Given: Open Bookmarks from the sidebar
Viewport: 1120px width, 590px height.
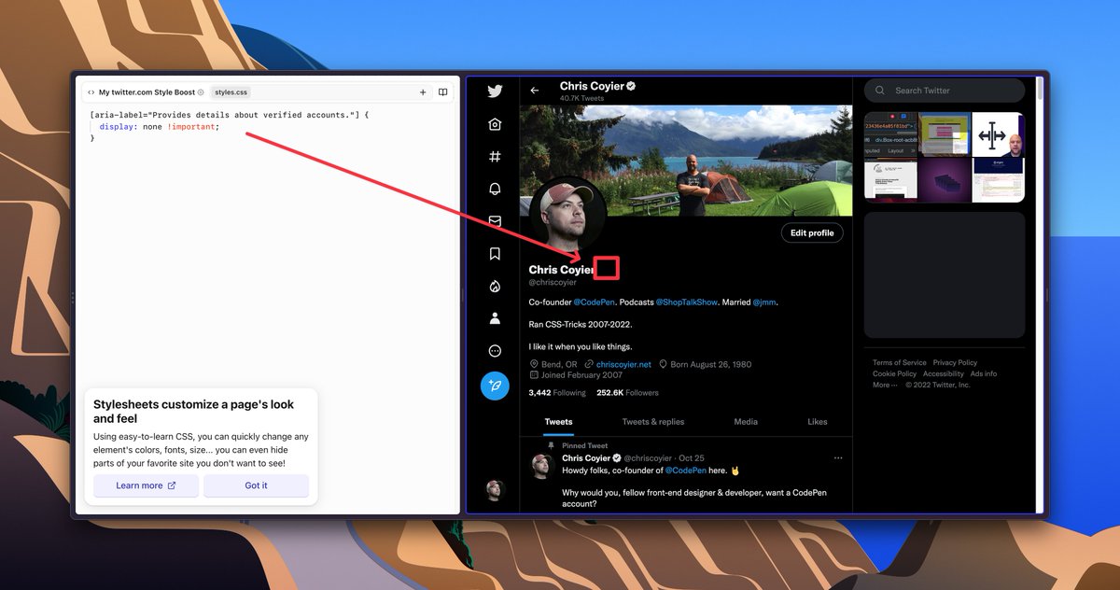Looking at the screenshot, I should click(495, 253).
